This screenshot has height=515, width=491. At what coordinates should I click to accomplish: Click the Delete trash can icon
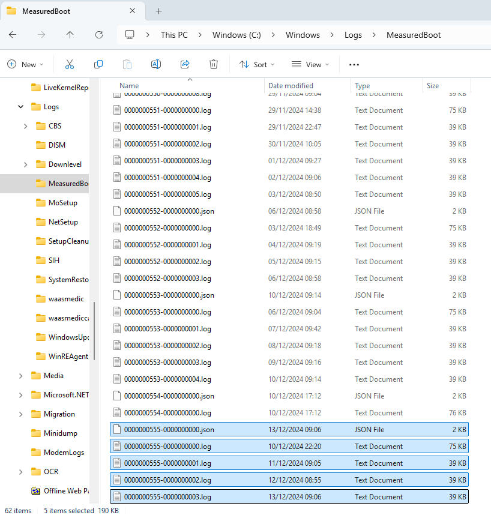pyautogui.click(x=214, y=64)
